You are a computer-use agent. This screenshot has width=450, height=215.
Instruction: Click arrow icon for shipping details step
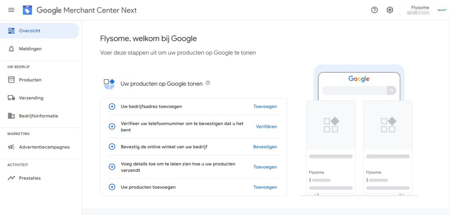point(112,167)
